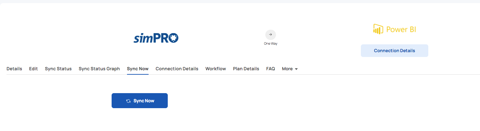Click the Power BI logo

click(x=394, y=29)
